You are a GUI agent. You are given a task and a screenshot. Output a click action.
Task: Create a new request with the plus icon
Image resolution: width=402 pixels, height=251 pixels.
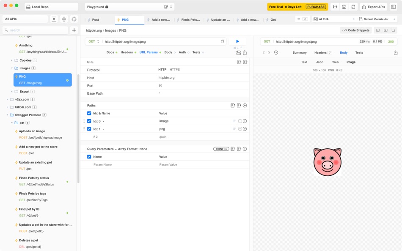(74, 30)
